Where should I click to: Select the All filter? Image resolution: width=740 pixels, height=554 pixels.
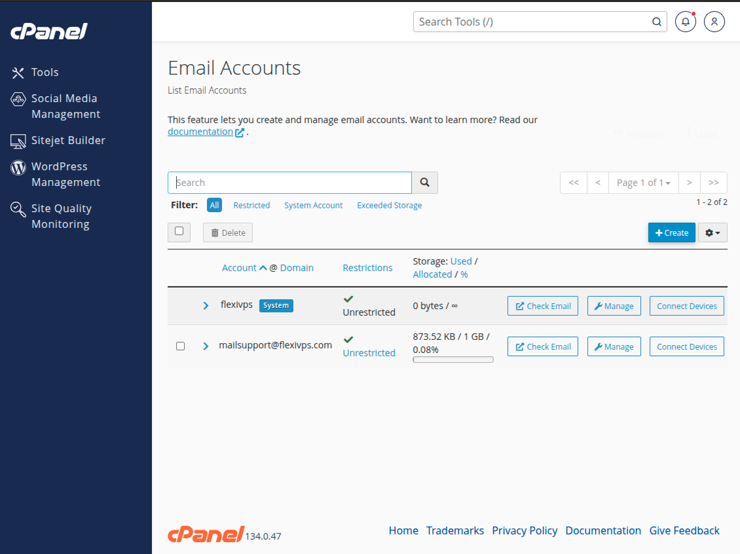tap(214, 205)
